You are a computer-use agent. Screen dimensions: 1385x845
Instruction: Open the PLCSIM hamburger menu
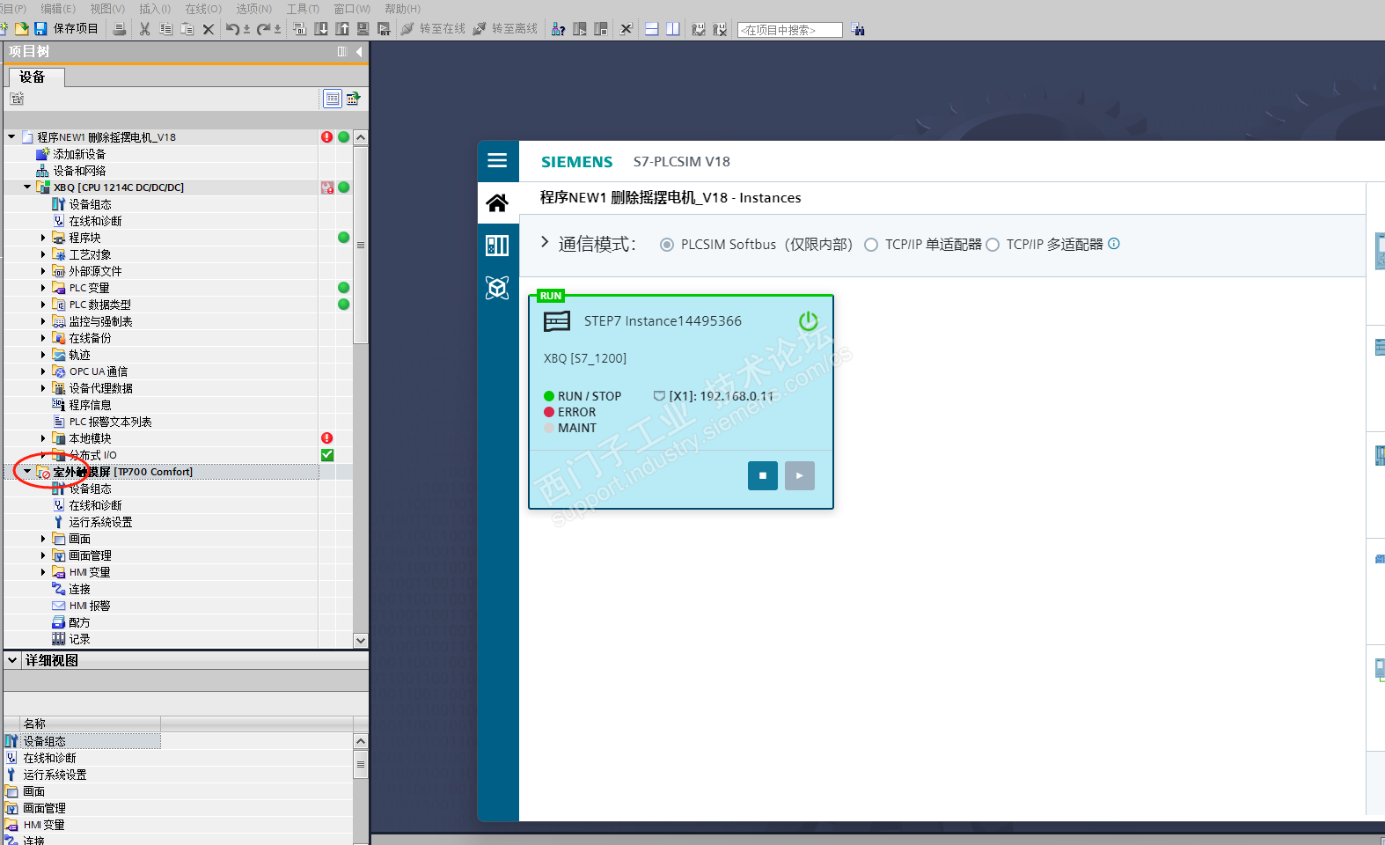tap(497, 160)
